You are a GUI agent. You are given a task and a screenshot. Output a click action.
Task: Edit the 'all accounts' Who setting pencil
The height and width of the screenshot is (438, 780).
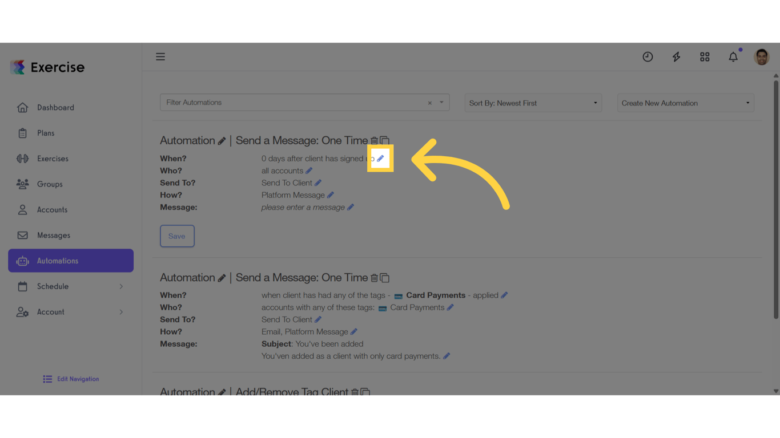click(x=309, y=170)
